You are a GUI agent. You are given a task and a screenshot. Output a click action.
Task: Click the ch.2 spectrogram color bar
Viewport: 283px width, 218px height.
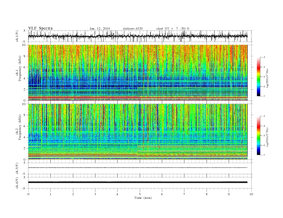click(259, 135)
